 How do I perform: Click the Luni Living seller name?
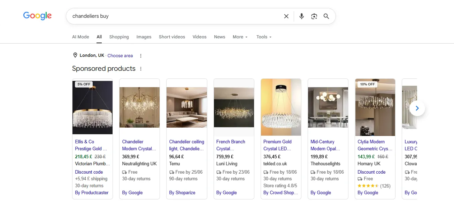(226, 164)
